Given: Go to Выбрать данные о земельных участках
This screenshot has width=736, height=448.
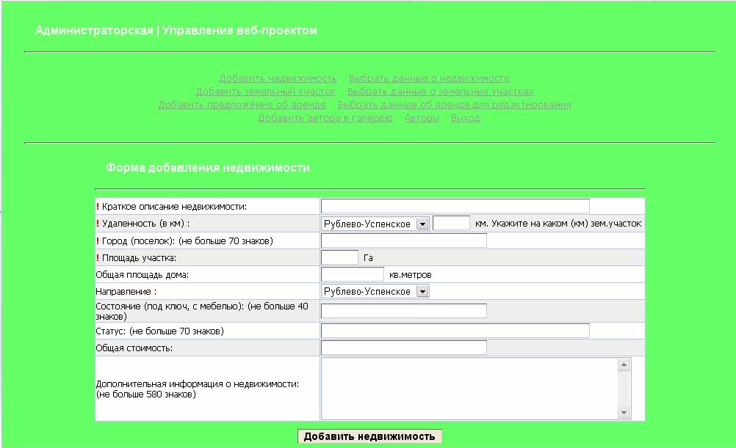Looking at the screenshot, I should pyautogui.click(x=440, y=92).
